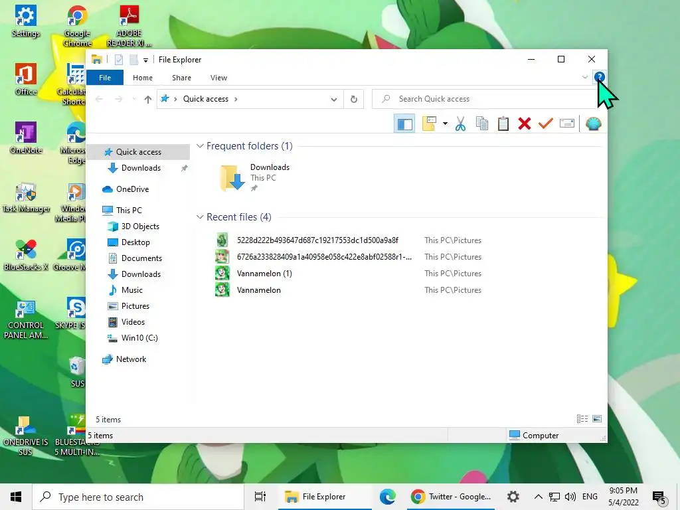Click the Refresh button by address bar
The image size is (680, 510).
pos(354,100)
